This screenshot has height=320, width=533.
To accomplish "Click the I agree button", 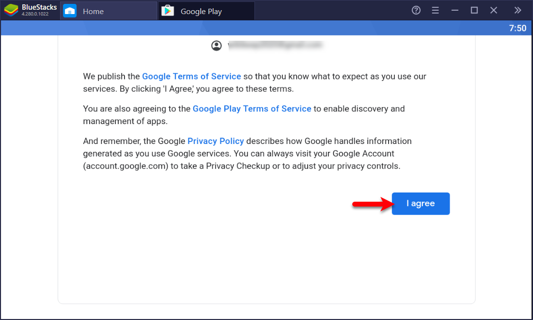I will pos(421,204).
